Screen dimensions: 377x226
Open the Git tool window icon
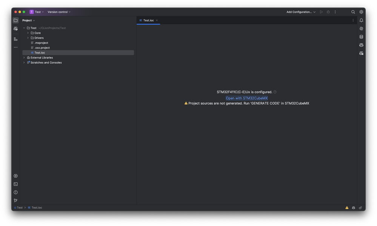click(x=15, y=200)
